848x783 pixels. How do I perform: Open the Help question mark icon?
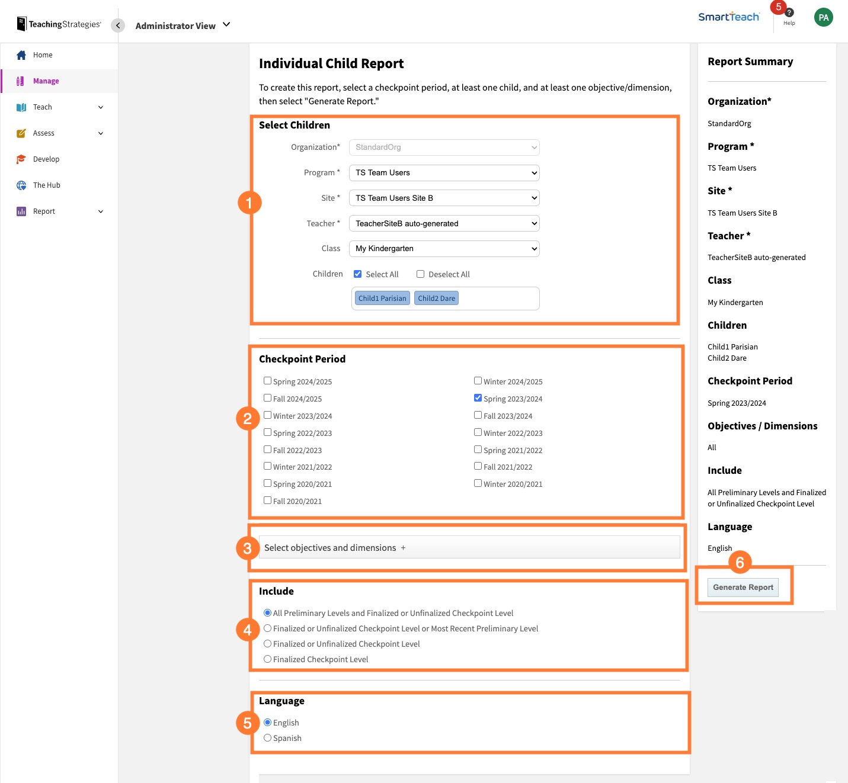(789, 13)
